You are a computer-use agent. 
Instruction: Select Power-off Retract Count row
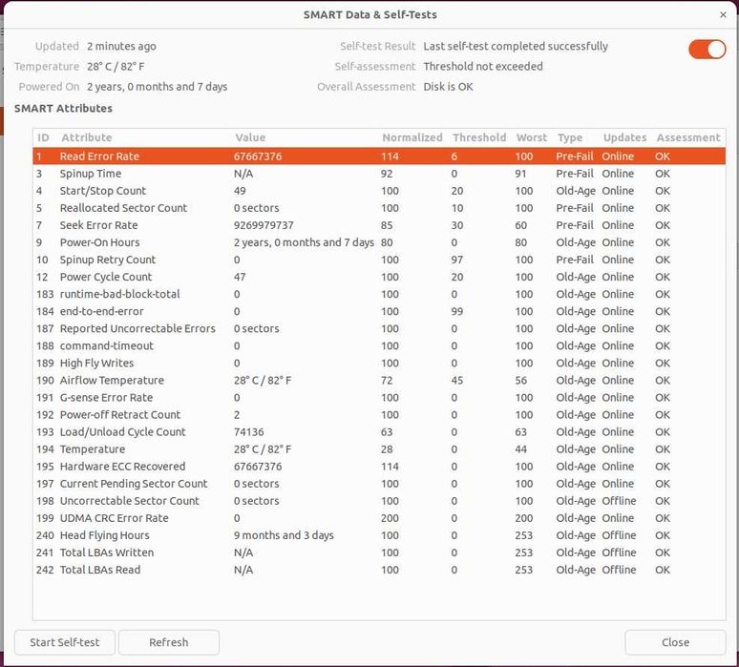coord(379,414)
